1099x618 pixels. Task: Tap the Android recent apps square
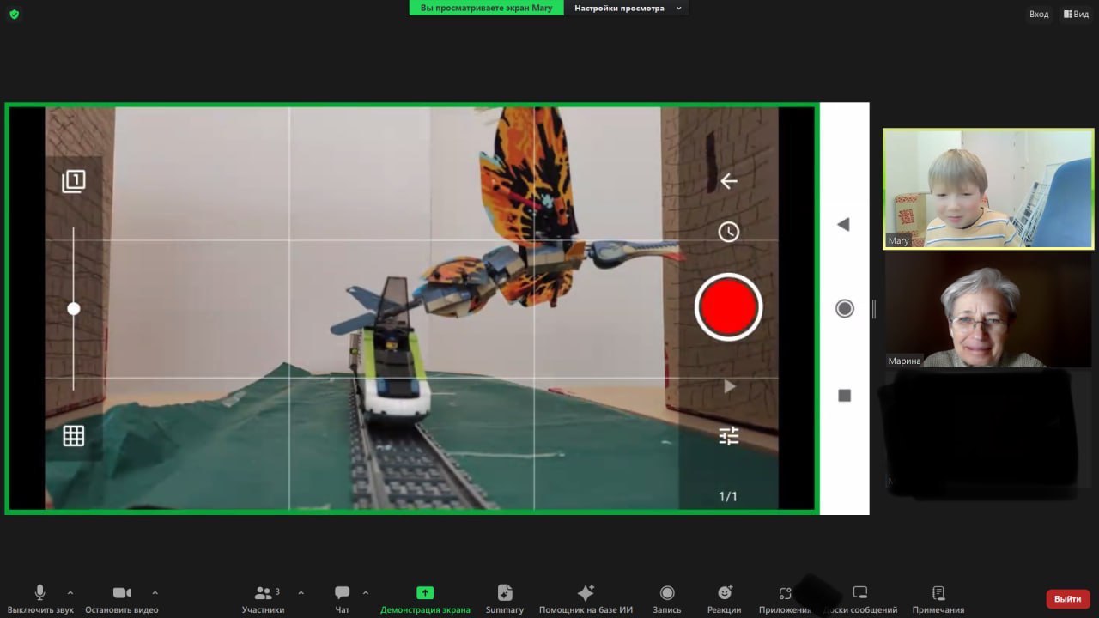pyautogui.click(x=844, y=395)
